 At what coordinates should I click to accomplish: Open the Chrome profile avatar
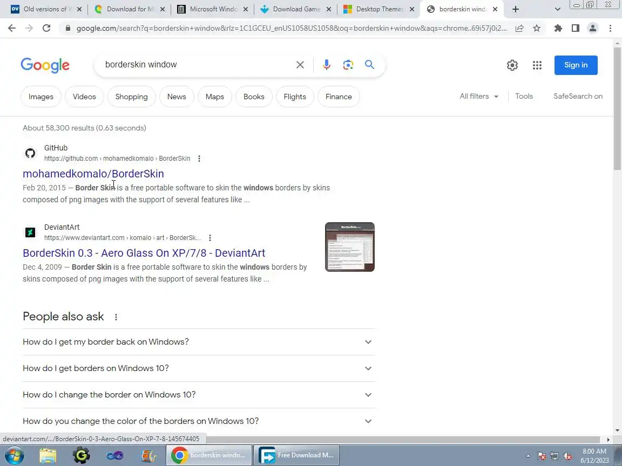pyautogui.click(x=593, y=28)
